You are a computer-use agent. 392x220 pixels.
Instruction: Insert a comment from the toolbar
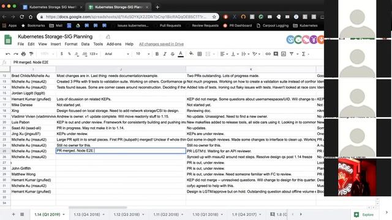(276, 54)
